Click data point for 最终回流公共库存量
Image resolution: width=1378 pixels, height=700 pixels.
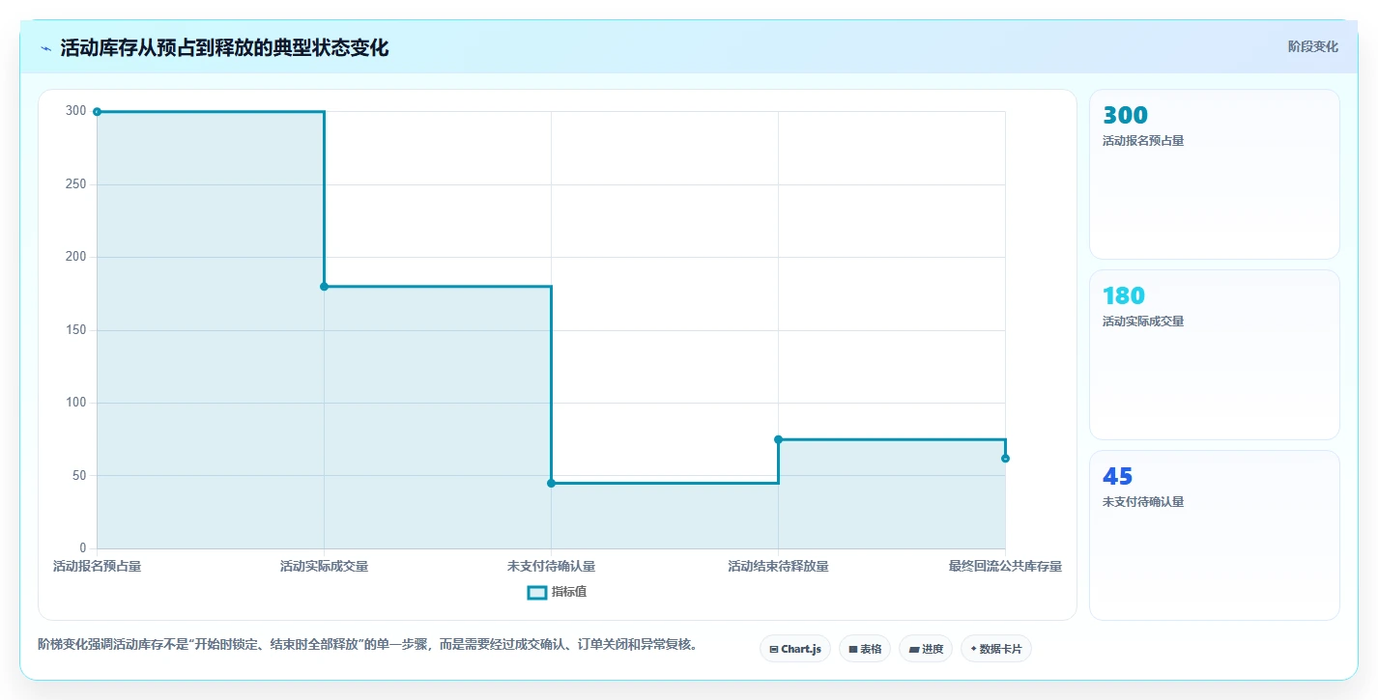point(1005,459)
